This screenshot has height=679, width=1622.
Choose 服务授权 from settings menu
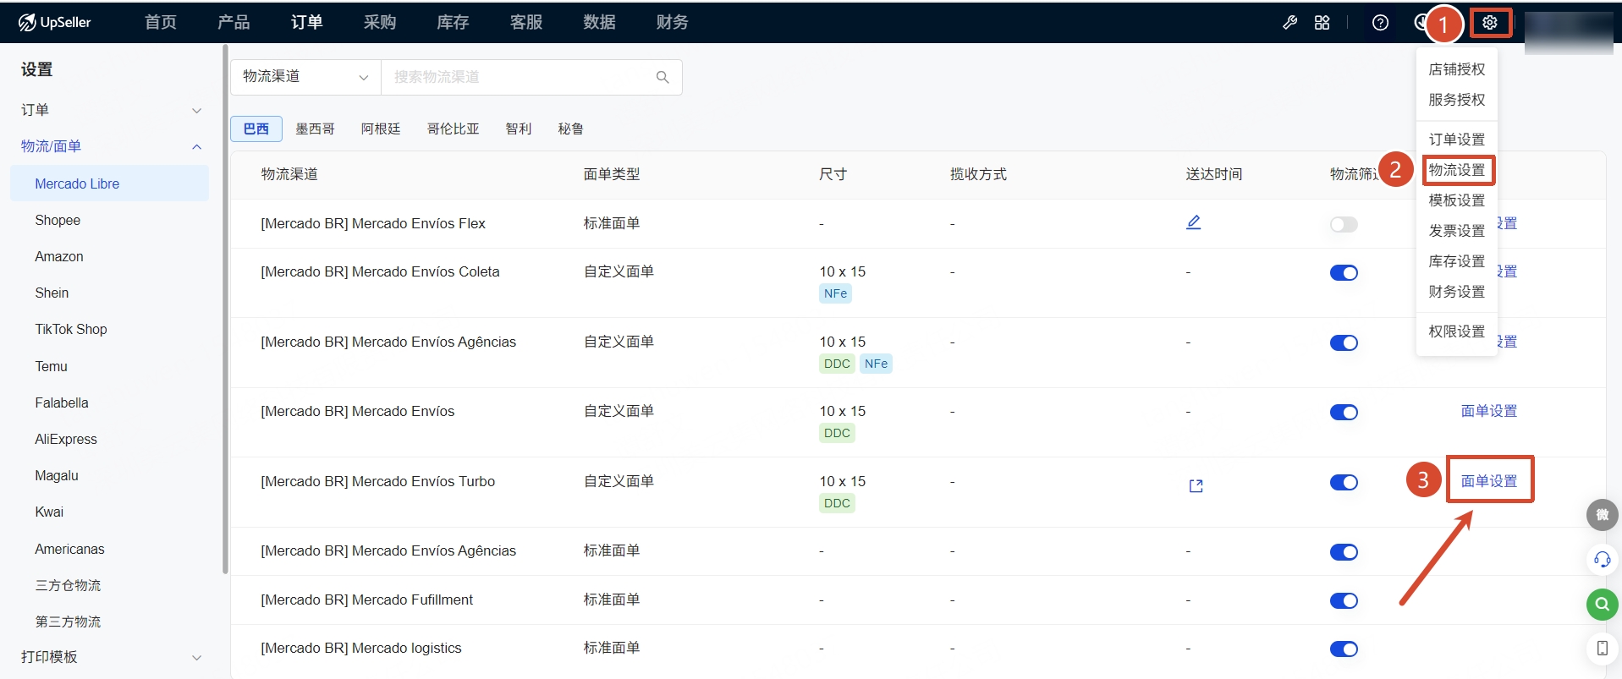[1457, 100]
